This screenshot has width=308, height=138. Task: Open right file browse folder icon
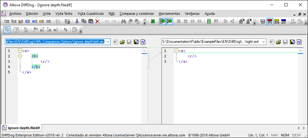point(278,42)
